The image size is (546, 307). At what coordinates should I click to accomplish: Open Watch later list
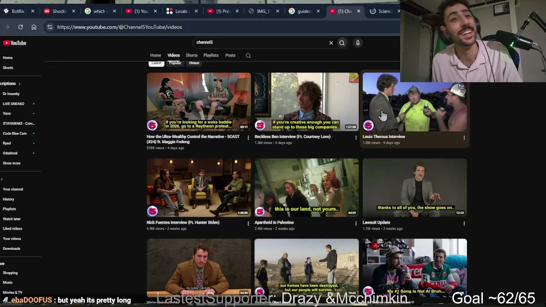12,219
